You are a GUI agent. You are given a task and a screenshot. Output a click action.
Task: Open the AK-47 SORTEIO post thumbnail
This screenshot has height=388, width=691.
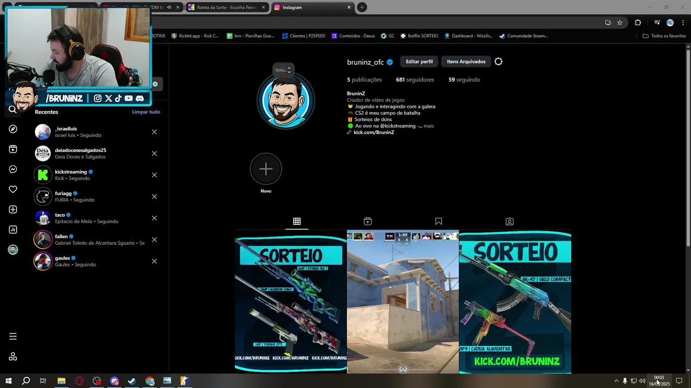coord(515,302)
